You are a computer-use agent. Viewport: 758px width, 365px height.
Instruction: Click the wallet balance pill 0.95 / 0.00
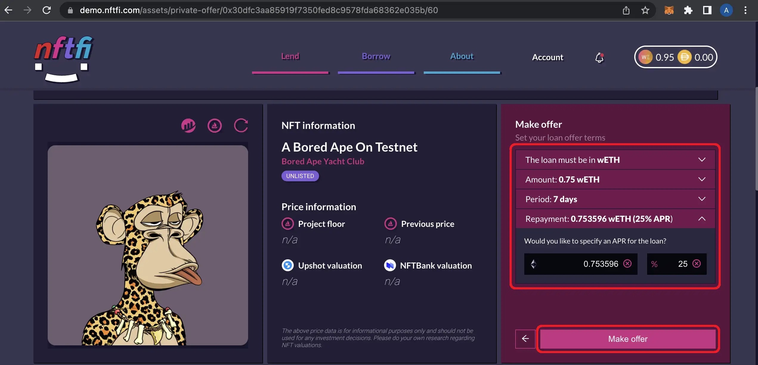point(676,57)
